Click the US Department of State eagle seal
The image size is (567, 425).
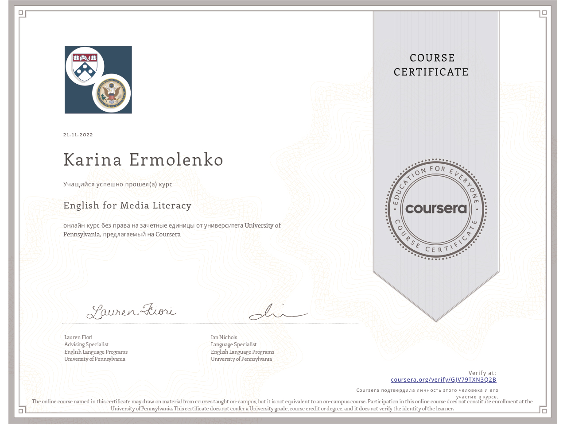click(112, 93)
